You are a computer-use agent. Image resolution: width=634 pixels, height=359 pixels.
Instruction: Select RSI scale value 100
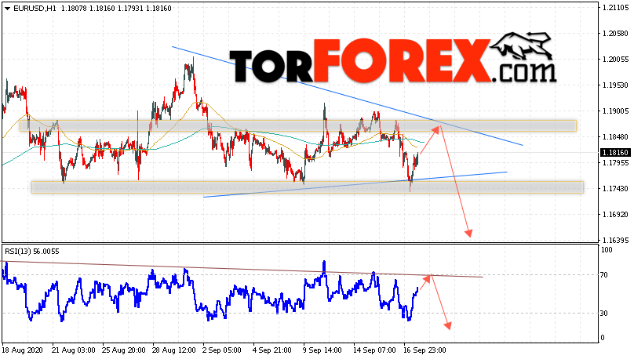coord(607,250)
